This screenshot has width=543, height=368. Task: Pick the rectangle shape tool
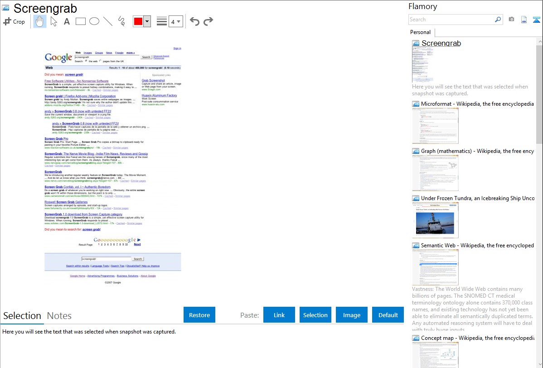(x=80, y=21)
